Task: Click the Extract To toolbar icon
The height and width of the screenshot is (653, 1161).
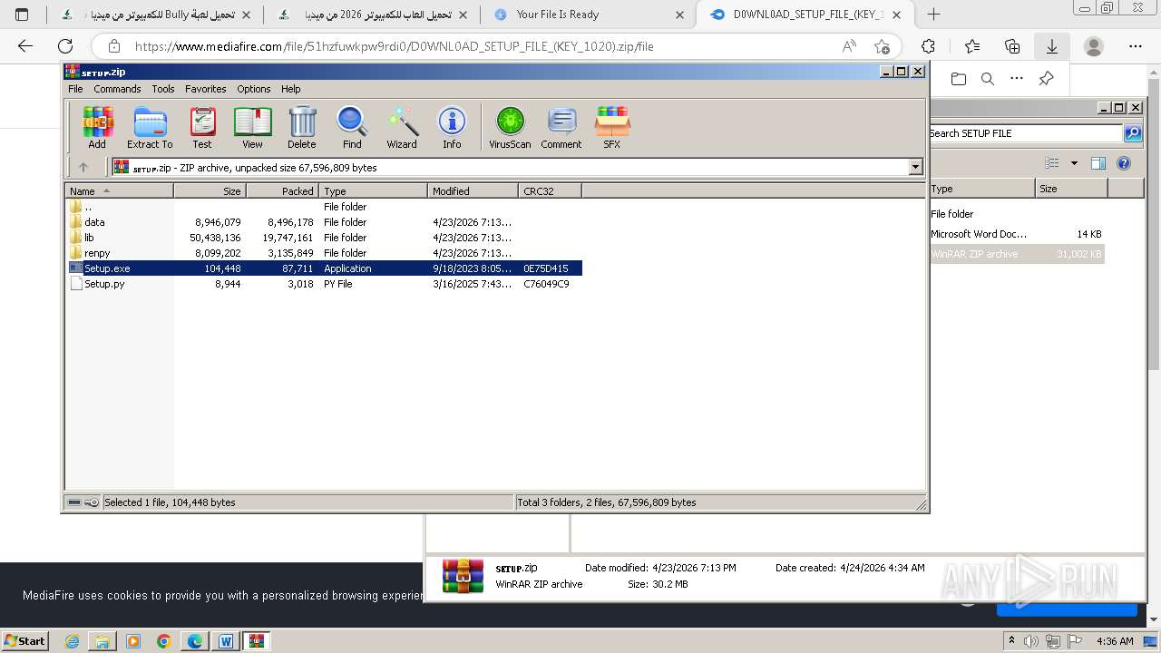Action: click(x=150, y=127)
